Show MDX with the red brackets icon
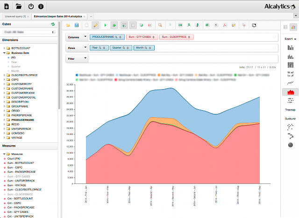Viewport: 299px width, 218px height. [x=150, y=25]
